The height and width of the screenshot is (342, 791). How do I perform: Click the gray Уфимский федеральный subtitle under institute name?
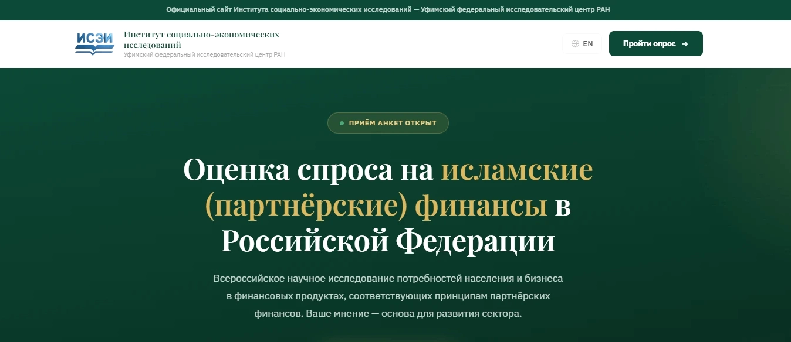click(204, 55)
